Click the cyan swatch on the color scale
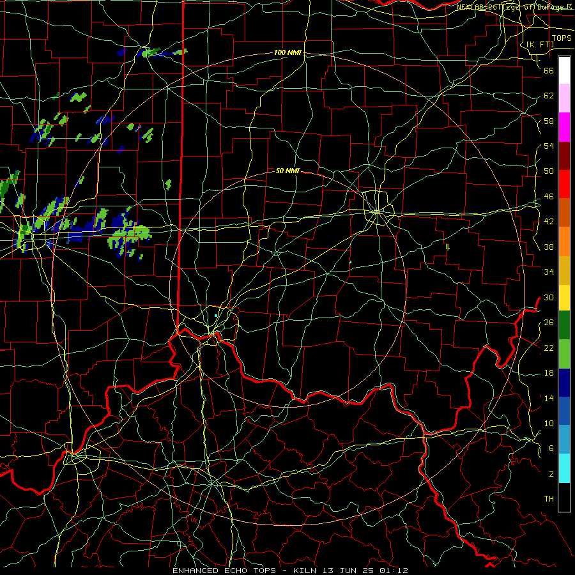The height and width of the screenshot is (575, 575). 564,468
